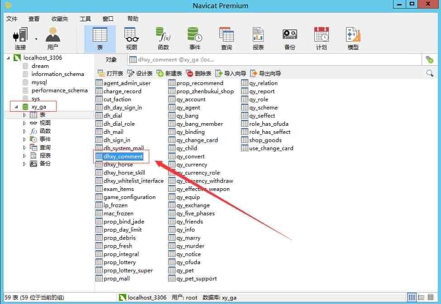The width and height of the screenshot is (441, 304).
Task: Click the 导入向导 (Import Wizard) button
Action: pyautogui.click(x=231, y=73)
